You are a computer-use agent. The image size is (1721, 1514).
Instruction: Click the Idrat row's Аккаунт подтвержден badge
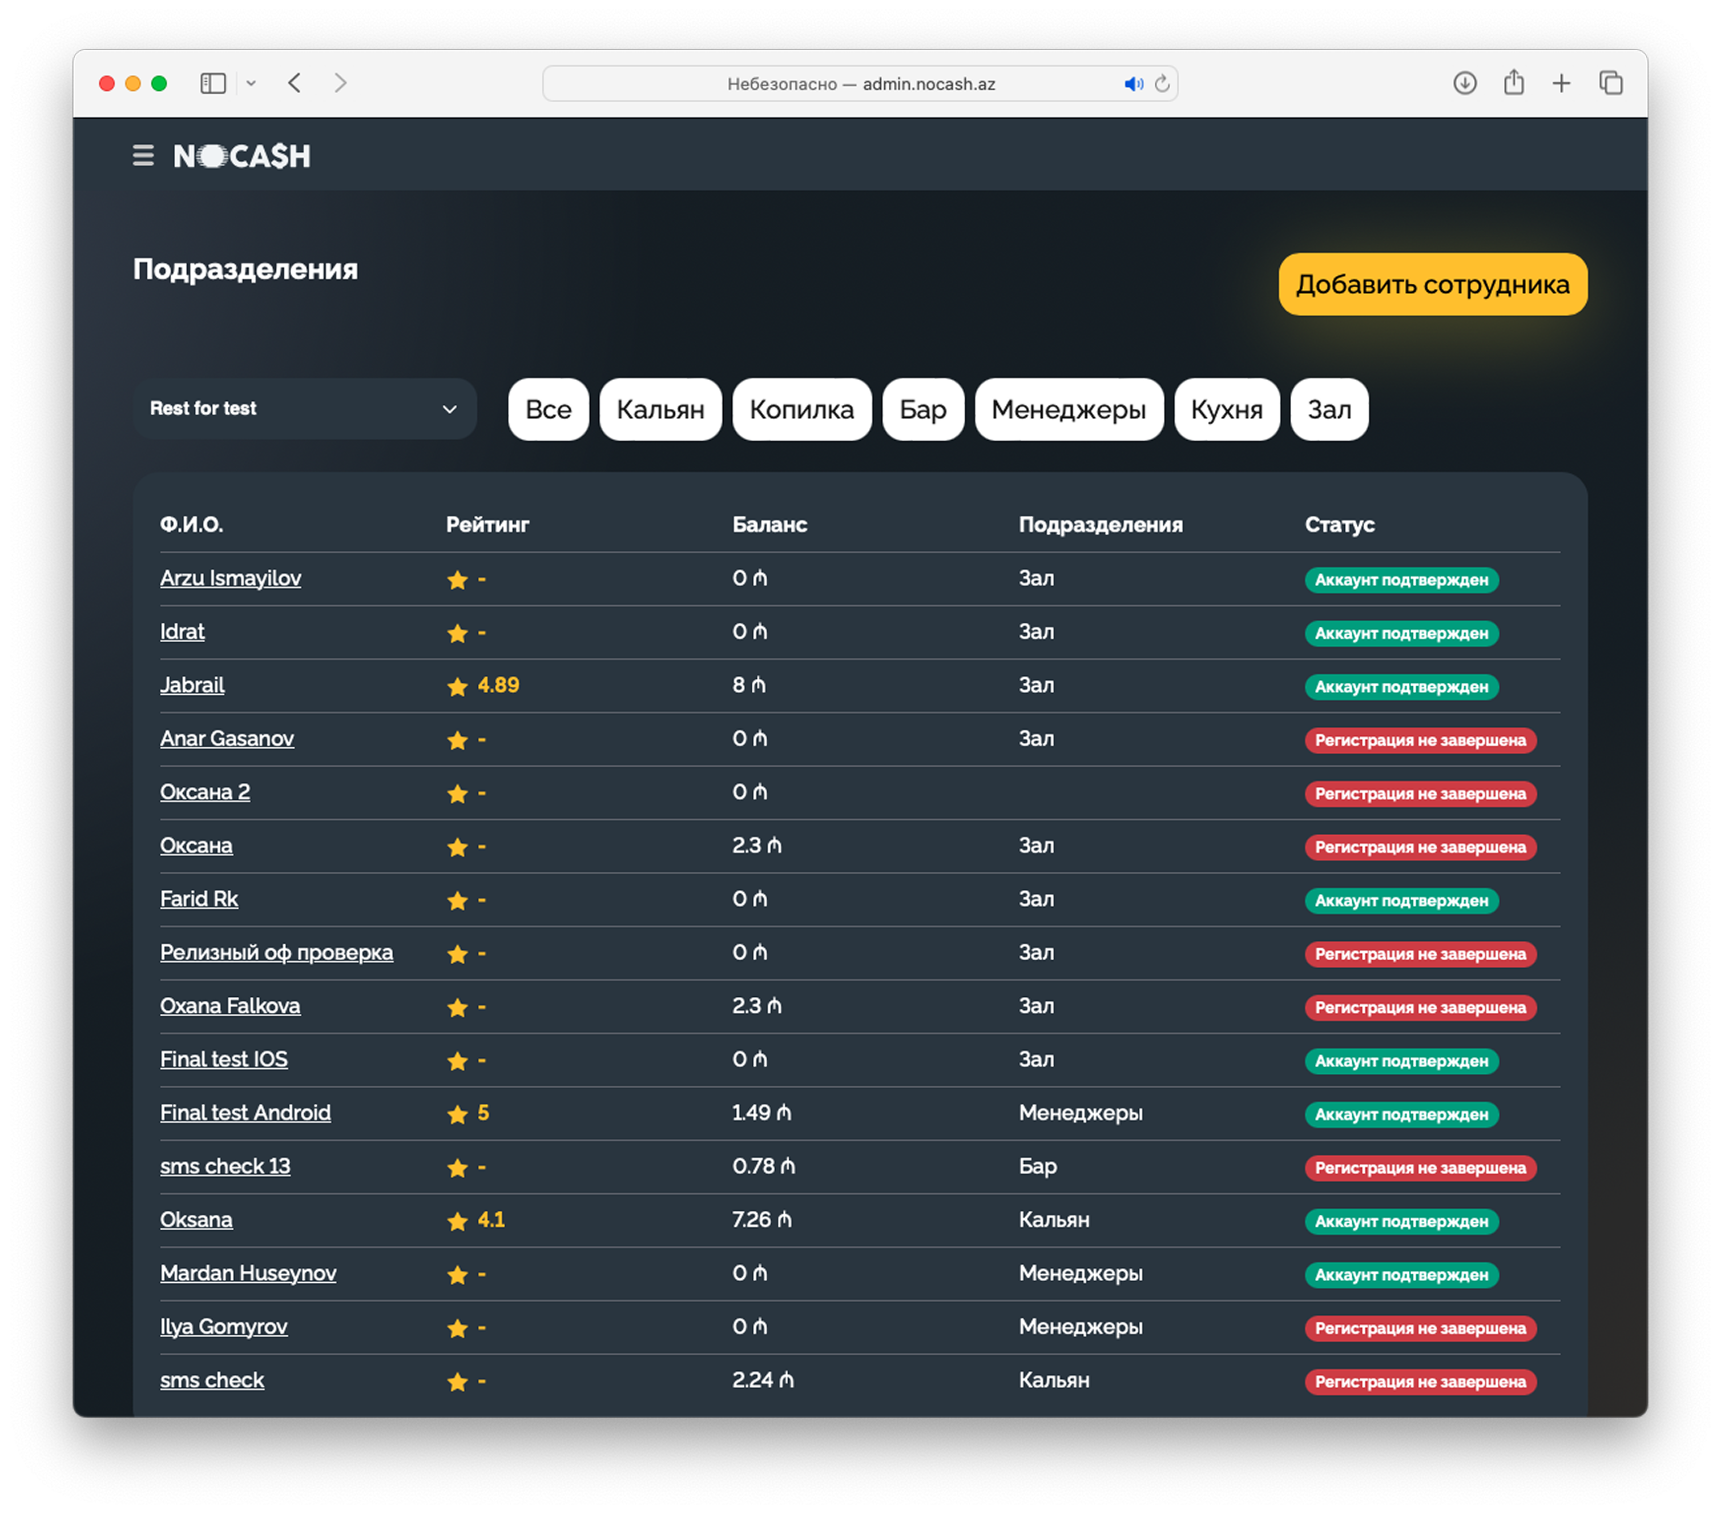(x=1401, y=633)
